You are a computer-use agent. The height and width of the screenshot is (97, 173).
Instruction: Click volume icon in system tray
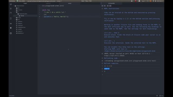156,1
